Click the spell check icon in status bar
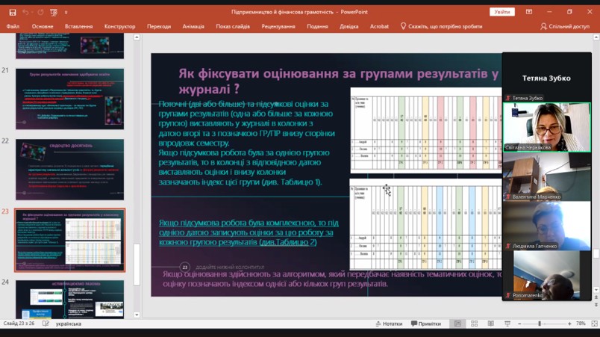The height and width of the screenshot is (337, 600). point(46,324)
